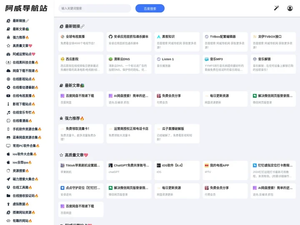This screenshot has width=300, height=225.
Task: Open the 运营商授权正规电话卡店 card
Action: [x=129, y=134]
